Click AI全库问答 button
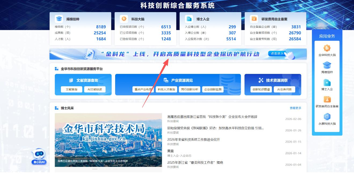The image size is (354, 183). (x=284, y=89)
